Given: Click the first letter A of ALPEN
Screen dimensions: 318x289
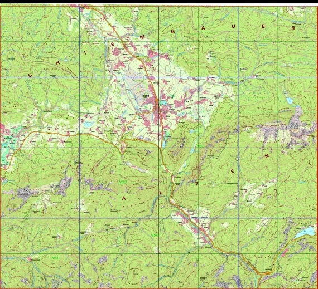Looking at the screenshot, I should point(124,198).
